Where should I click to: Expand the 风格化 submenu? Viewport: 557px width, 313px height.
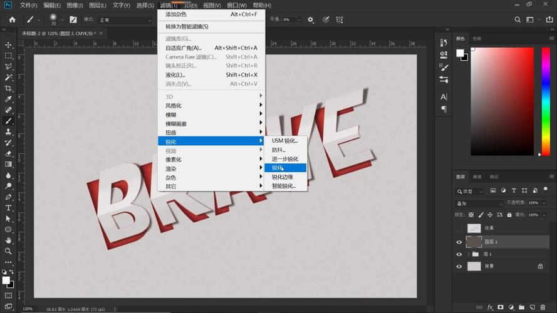pos(211,105)
